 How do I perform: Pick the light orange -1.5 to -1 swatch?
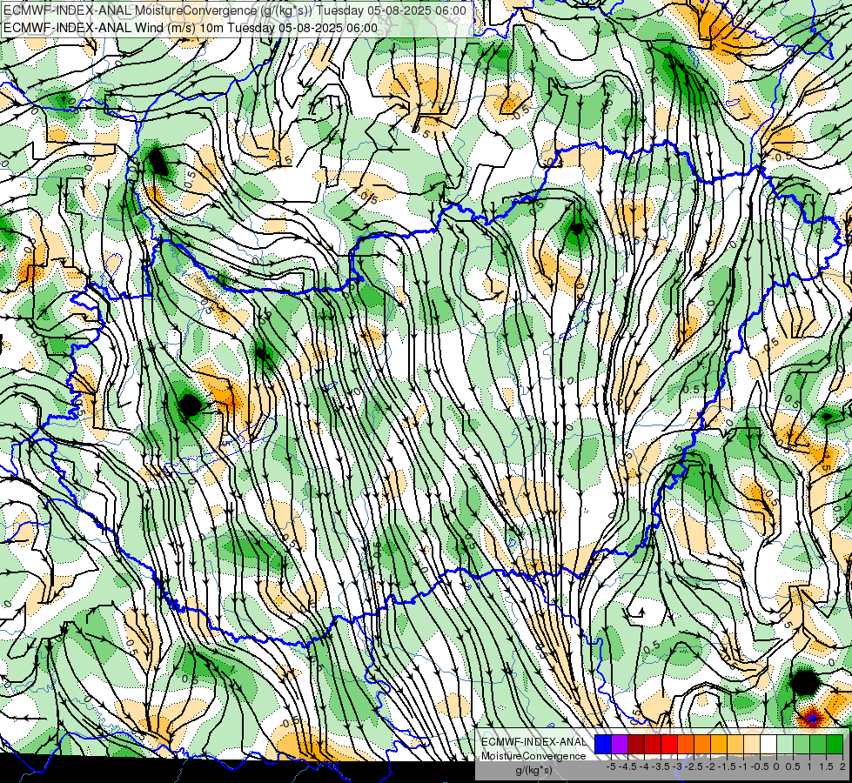pyautogui.click(x=735, y=745)
